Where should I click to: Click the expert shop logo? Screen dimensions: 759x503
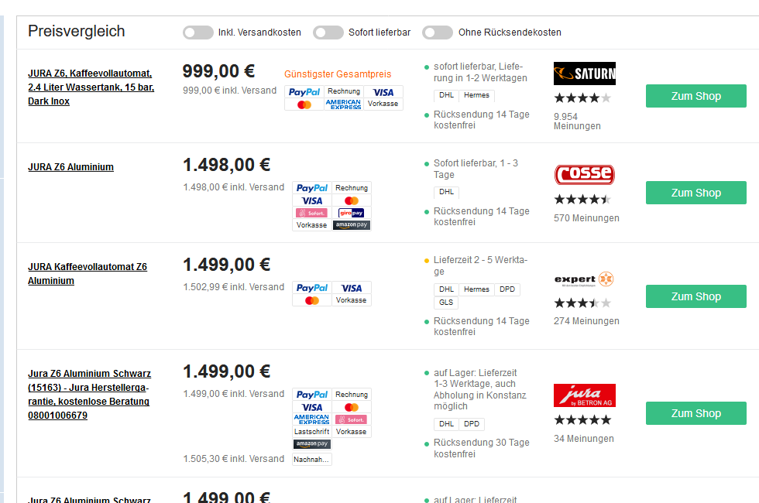[x=584, y=279]
